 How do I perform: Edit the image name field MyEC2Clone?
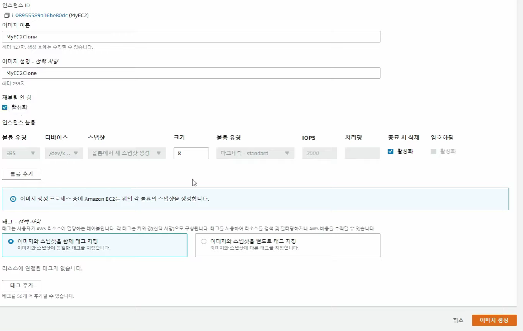(191, 37)
